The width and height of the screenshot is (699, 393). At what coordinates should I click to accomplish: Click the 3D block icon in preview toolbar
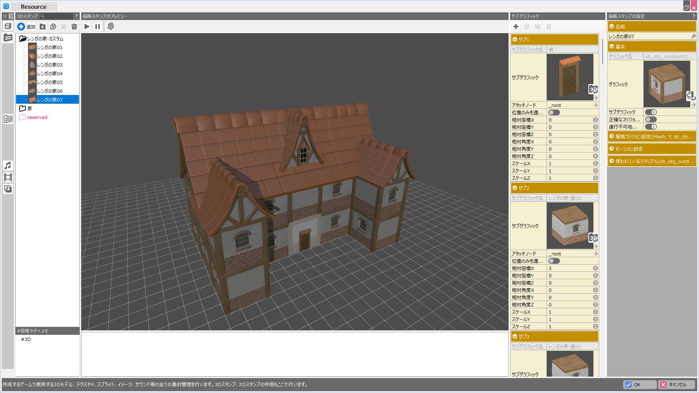click(111, 27)
